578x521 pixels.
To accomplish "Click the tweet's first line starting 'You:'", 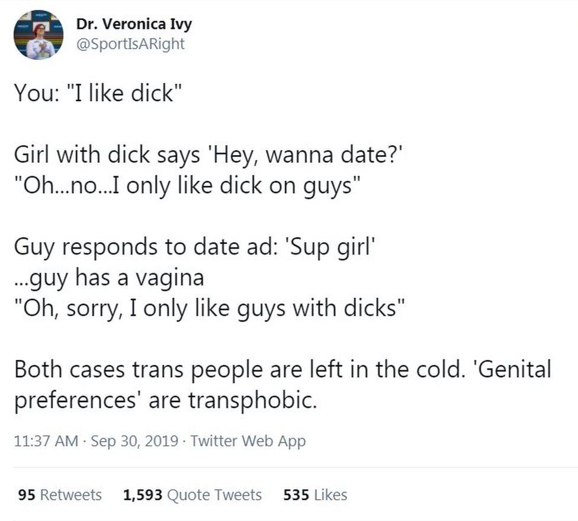I will 96,93.
